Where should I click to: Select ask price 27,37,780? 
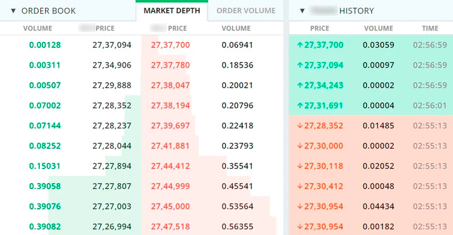pos(170,65)
